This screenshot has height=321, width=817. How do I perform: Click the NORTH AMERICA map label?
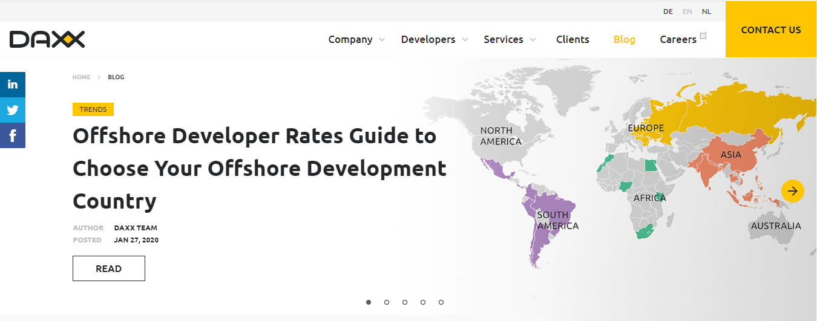500,136
